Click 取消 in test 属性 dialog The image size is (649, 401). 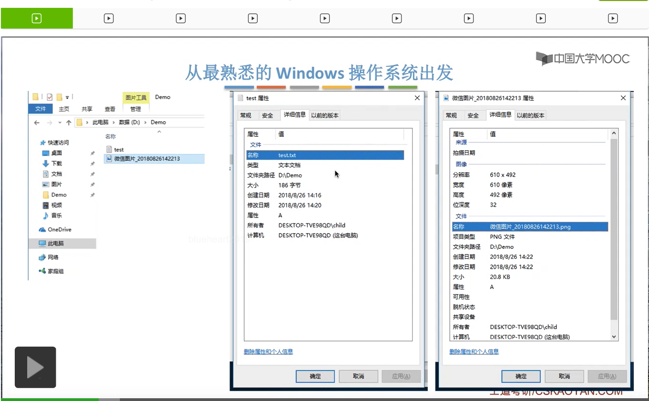click(x=359, y=377)
